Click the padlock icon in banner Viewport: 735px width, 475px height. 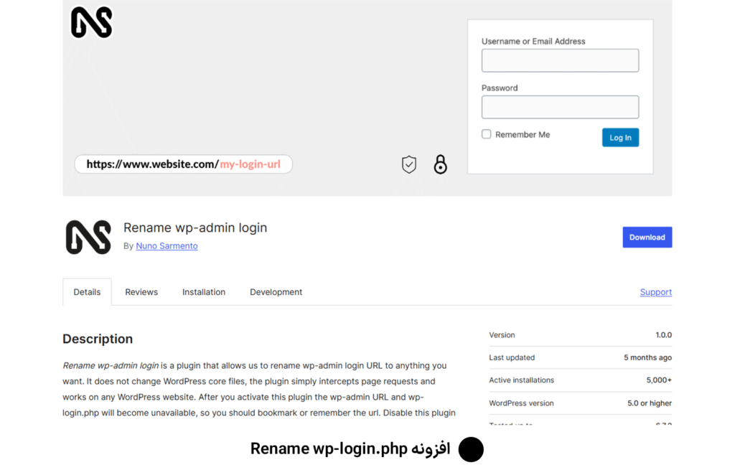click(x=440, y=164)
